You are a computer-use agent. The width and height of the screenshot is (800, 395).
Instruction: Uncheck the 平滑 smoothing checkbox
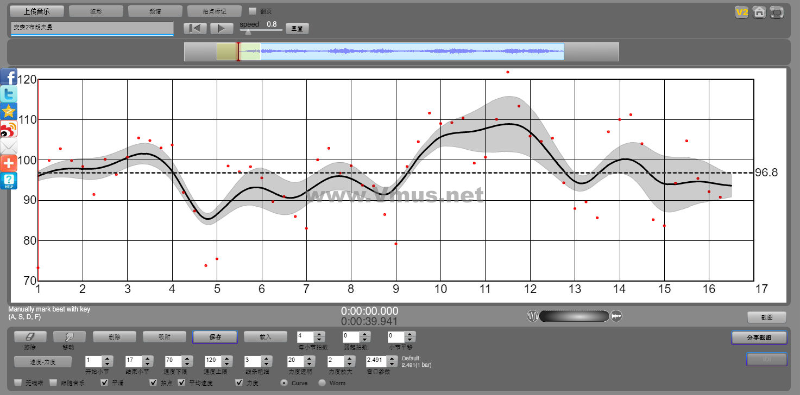coord(105,383)
